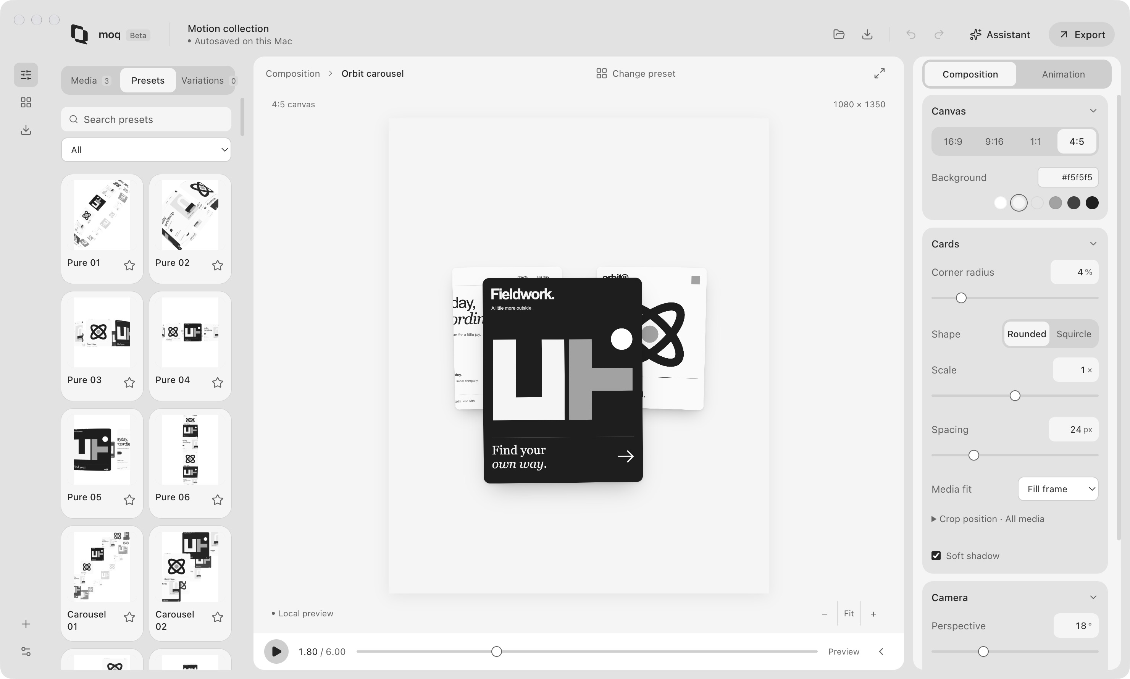This screenshot has width=1130, height=679.
Task: Favorite the Pure 01 preset star
Action: tap(129, 265)
